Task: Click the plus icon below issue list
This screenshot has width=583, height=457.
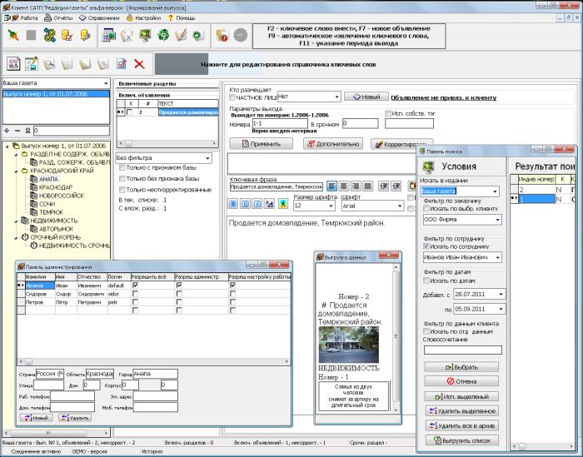Action: 7,131
